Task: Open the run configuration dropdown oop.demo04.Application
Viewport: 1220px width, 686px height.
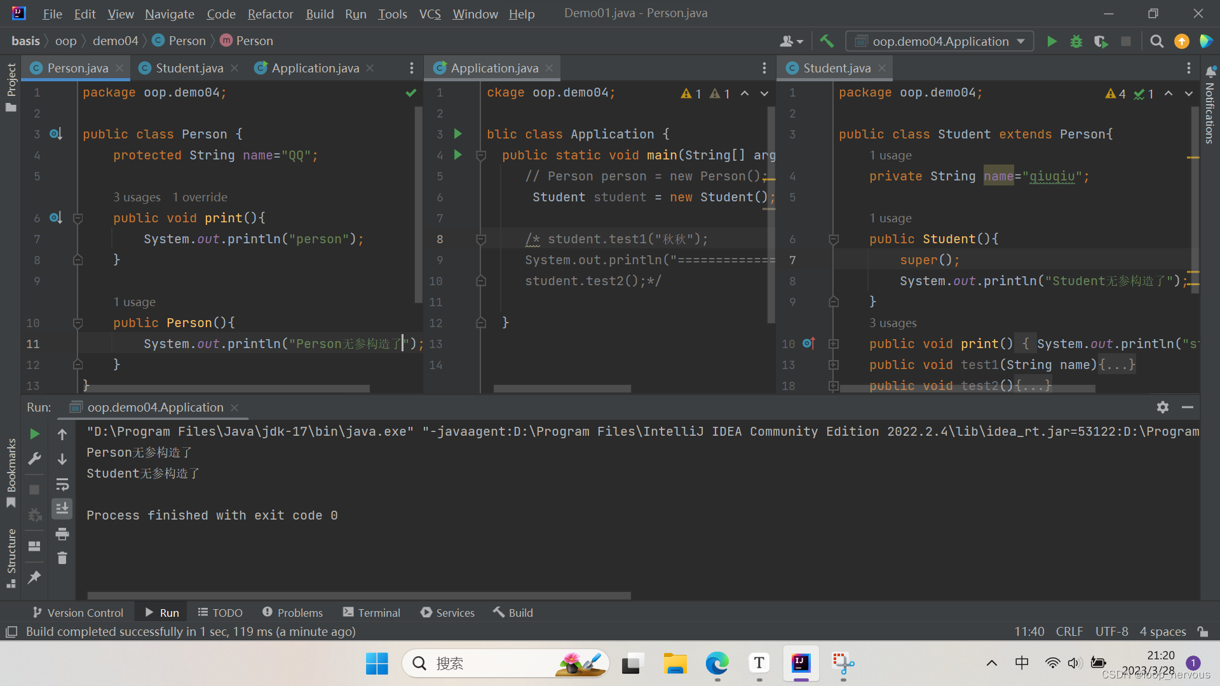Action: [940, 41]
